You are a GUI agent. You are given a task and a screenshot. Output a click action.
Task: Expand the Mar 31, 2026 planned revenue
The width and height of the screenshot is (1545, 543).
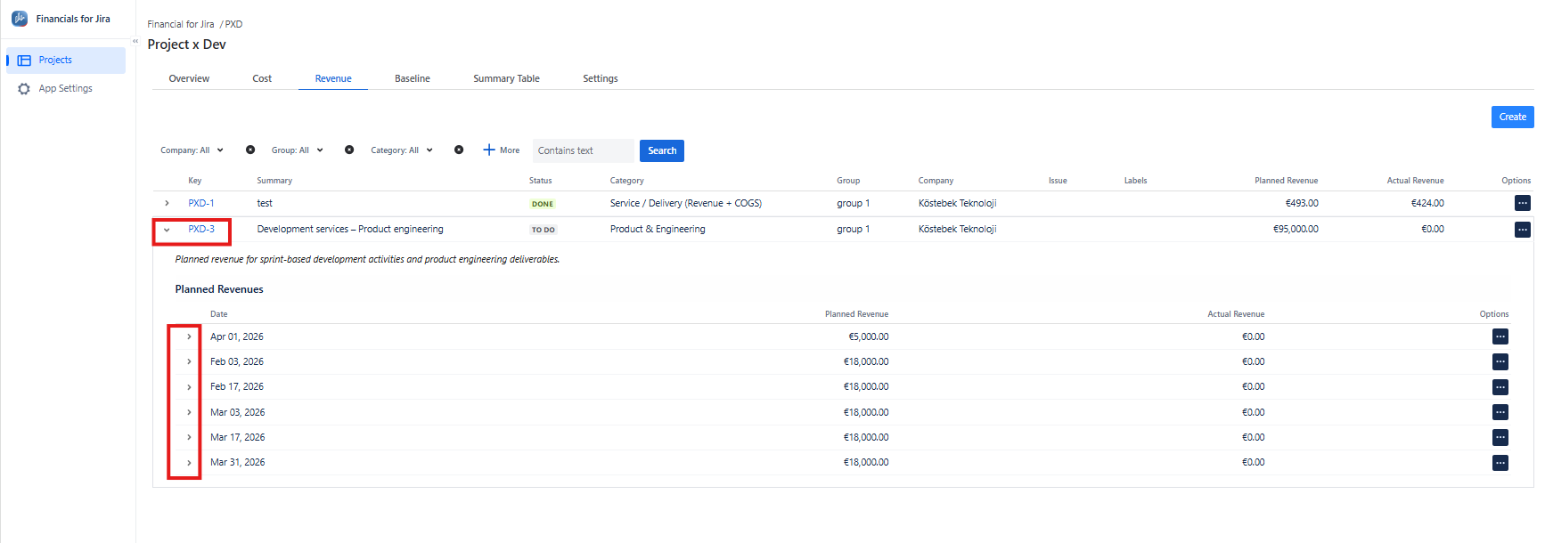189,463
